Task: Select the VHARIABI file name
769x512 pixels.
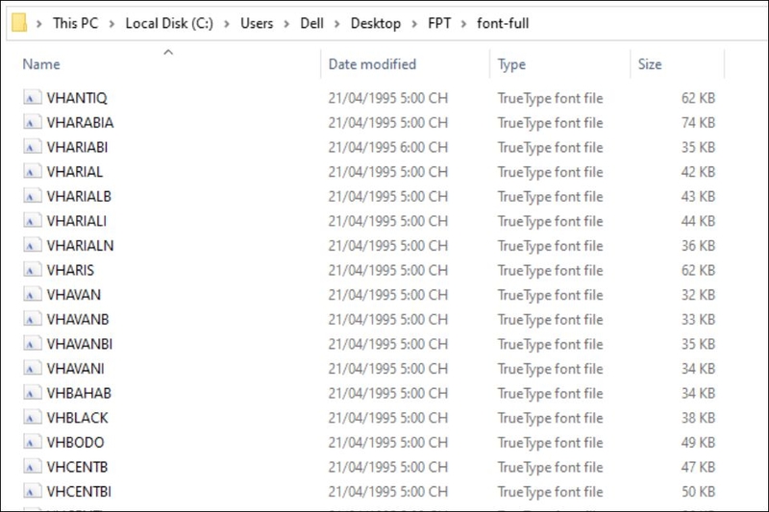Action: pyautogui.click(x=77, y=147)
